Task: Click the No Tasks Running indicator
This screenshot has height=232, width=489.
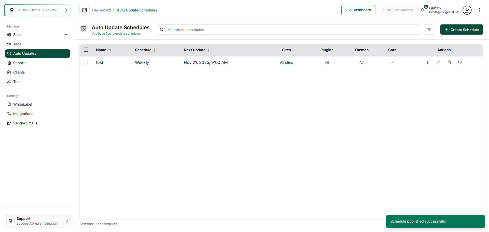Action: [397, 10]
